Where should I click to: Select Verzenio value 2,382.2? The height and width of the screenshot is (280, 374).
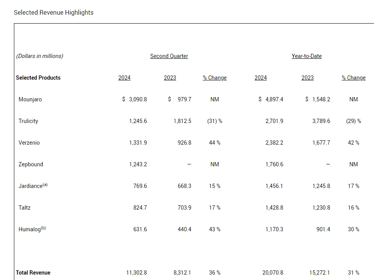tap(274, 143)
